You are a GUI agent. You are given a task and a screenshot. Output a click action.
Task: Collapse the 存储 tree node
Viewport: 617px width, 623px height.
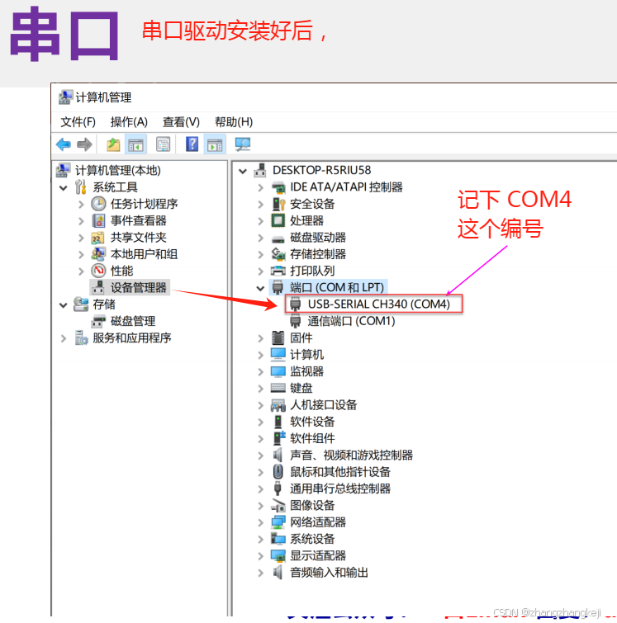pos(64,304)
